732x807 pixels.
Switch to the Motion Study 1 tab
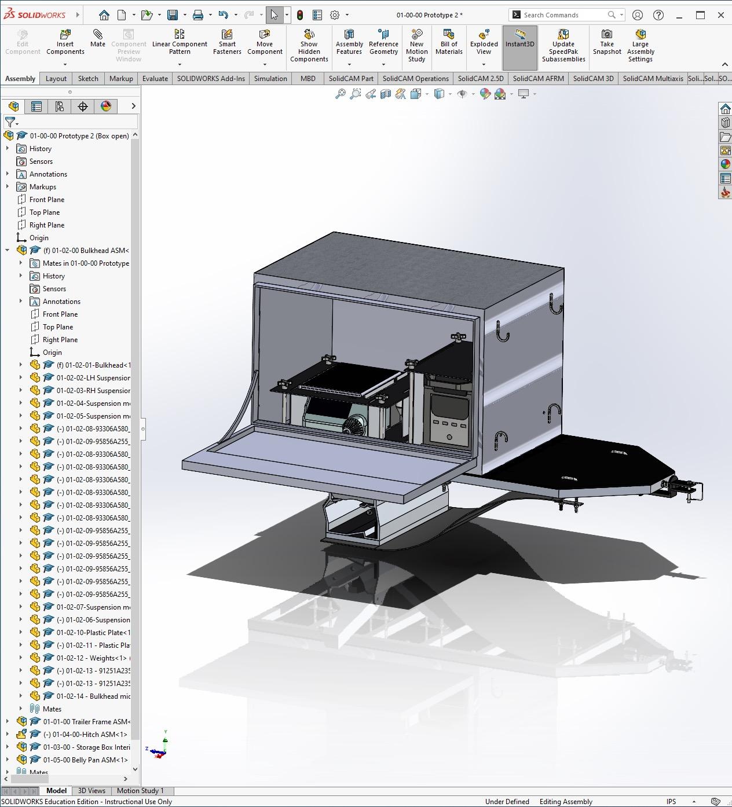pos(140,791)
